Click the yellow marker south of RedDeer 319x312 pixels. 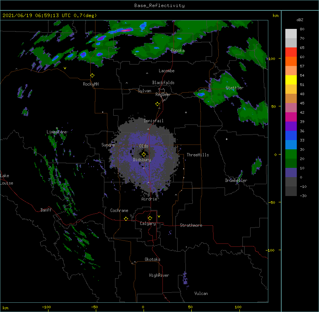point(158,104)
